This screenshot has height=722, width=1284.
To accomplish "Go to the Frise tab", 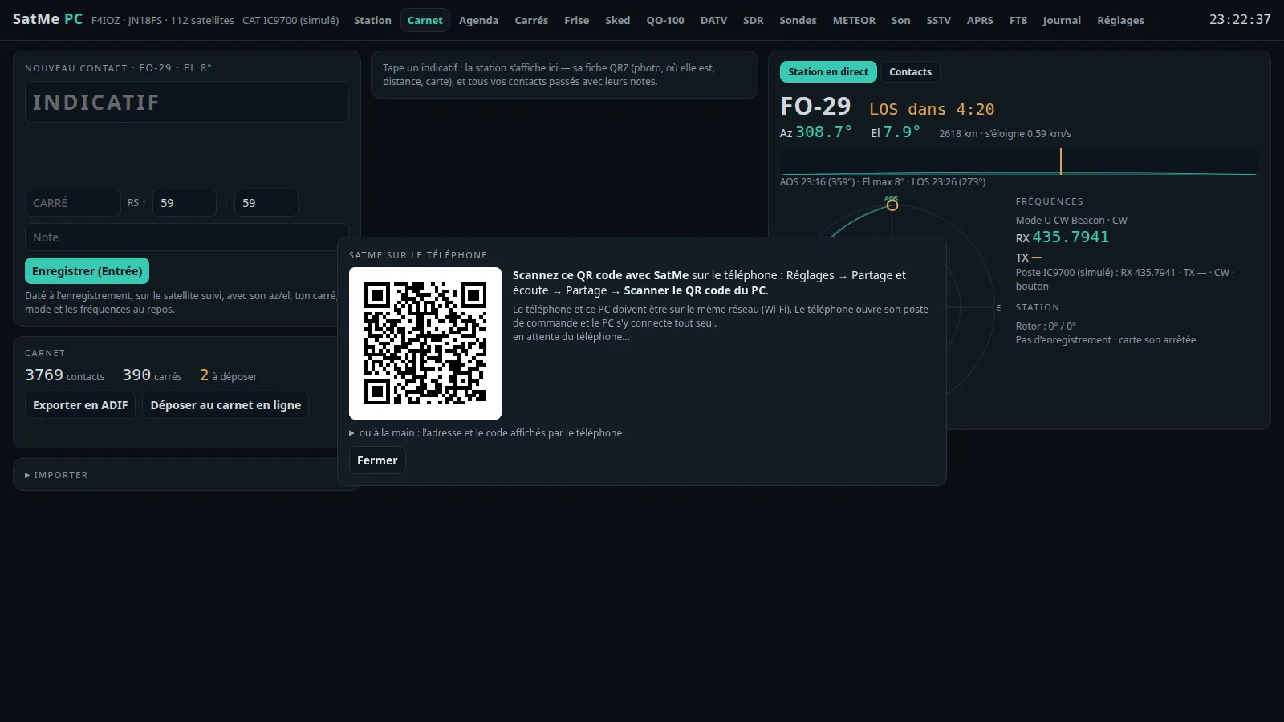I will (x=576, y=20).
